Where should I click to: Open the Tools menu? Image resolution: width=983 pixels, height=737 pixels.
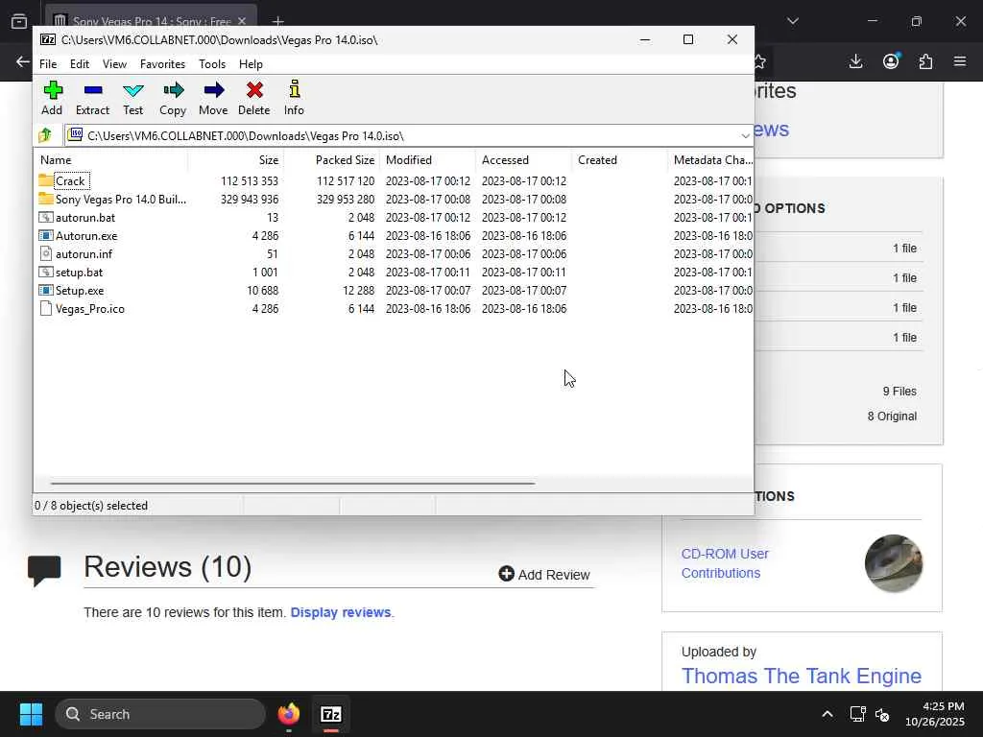212,64
